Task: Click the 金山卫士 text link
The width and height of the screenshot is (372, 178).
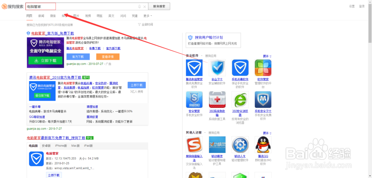Action: click(217, 79)
